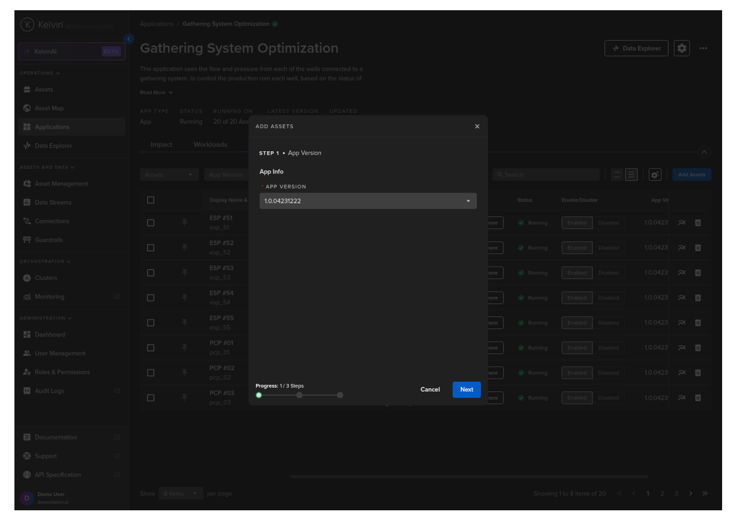Check the ESP #53 row checkbox
Screen dimensions: 737x521
click(x=151, y=273)
